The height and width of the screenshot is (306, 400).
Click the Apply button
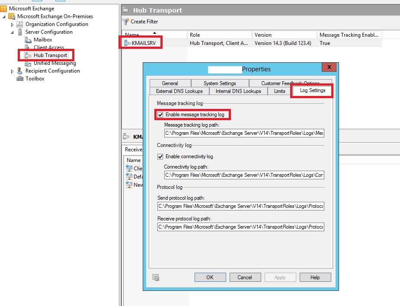[x=280, y=277]
